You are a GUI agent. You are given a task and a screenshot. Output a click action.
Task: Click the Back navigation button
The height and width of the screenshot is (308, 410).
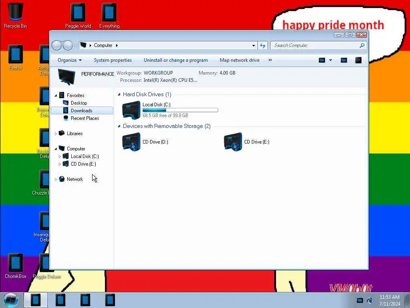[56, 45]
